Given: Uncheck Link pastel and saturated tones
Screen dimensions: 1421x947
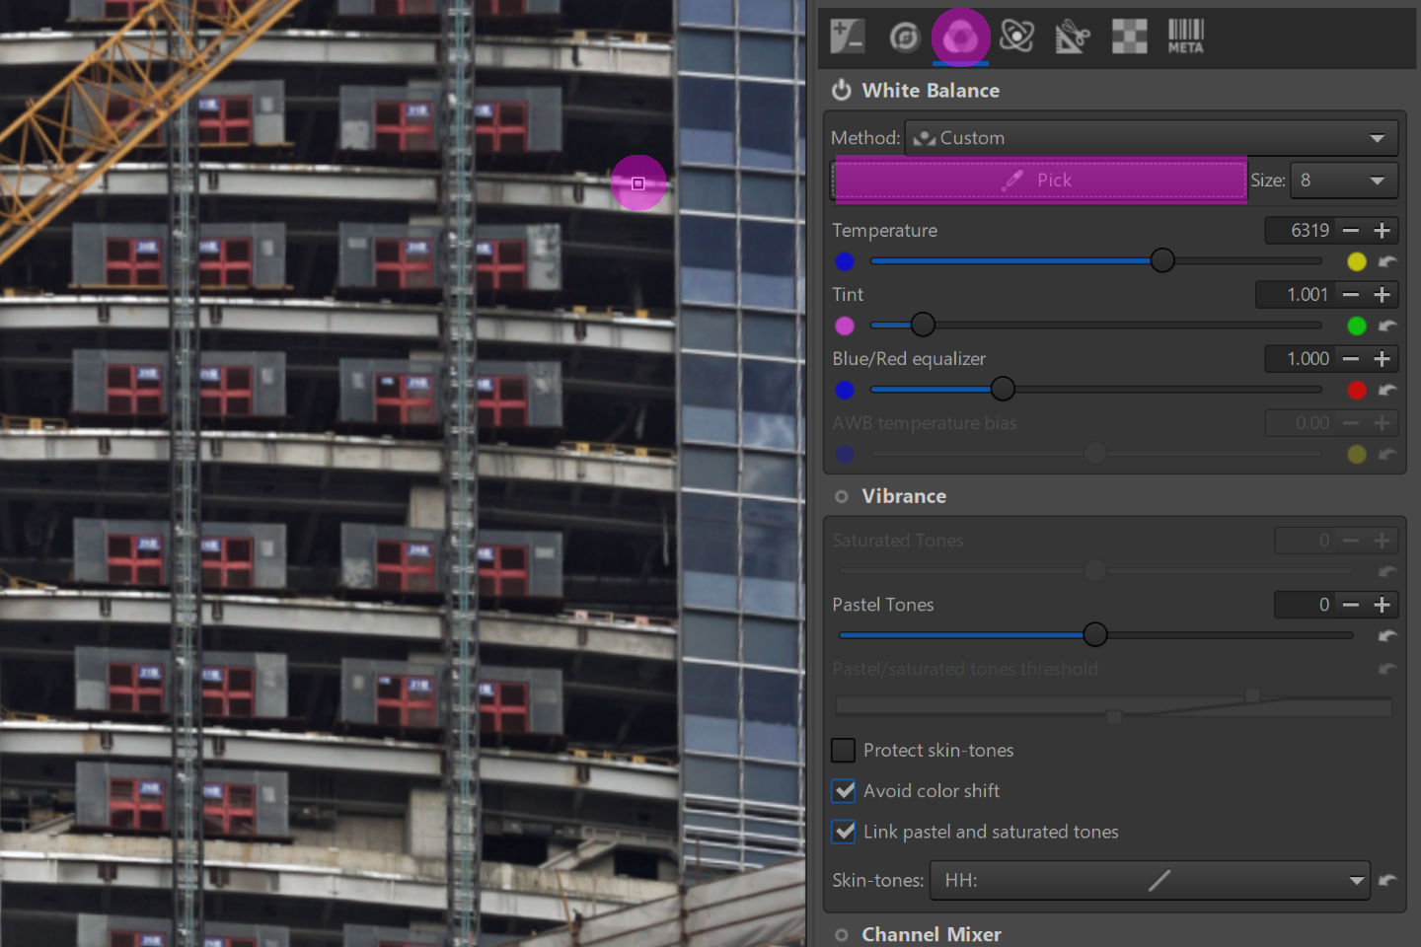Looking at the screenshot, I should click(844, 832).
